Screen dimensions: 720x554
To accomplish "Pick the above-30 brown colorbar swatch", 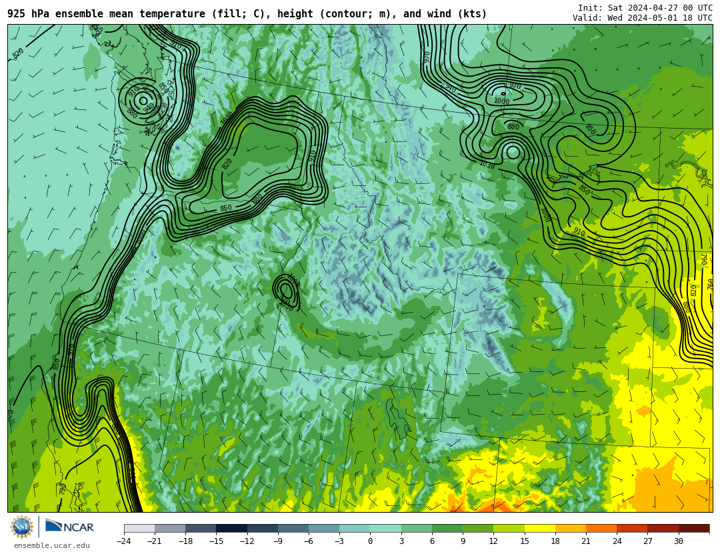I will 694,528.
